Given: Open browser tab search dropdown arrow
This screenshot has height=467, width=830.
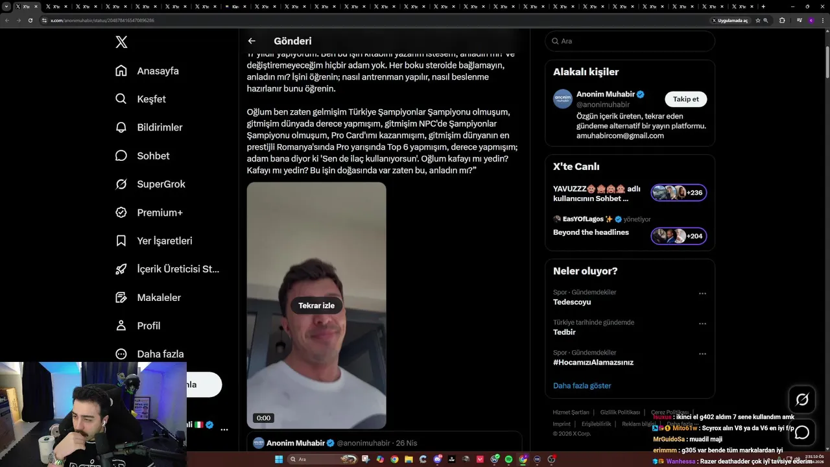Looking at the screenshot, I should (x=6, y=6).
